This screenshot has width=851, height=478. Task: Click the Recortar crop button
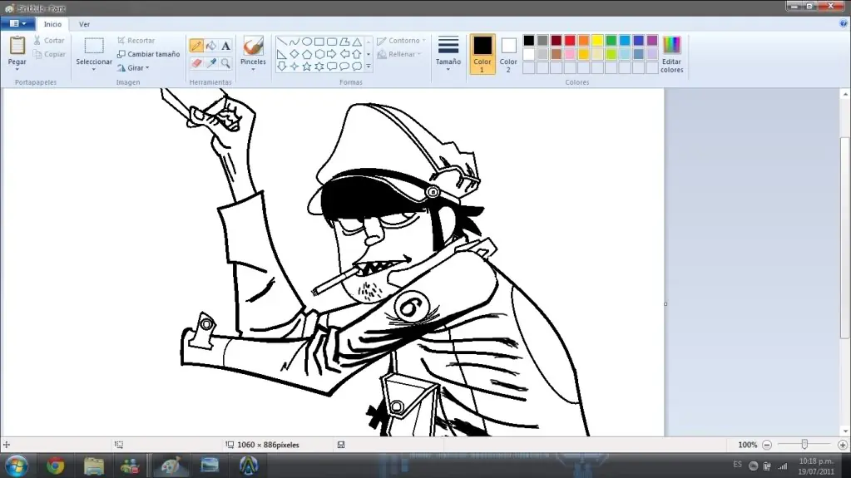pos(136,41)
